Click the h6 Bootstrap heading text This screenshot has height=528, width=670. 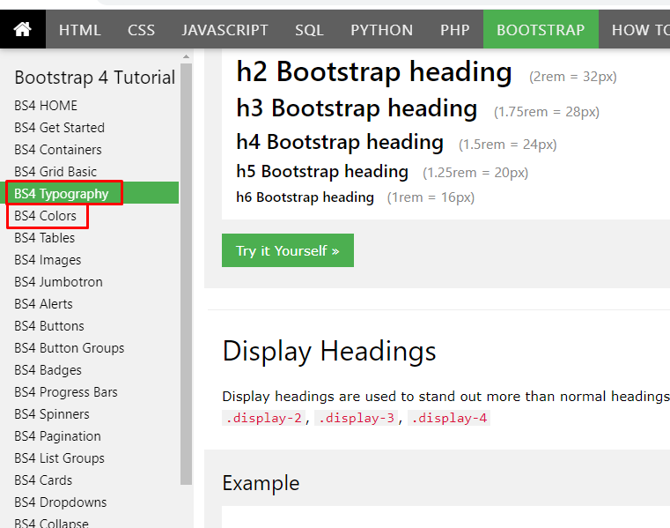click(x=306, y=197)
